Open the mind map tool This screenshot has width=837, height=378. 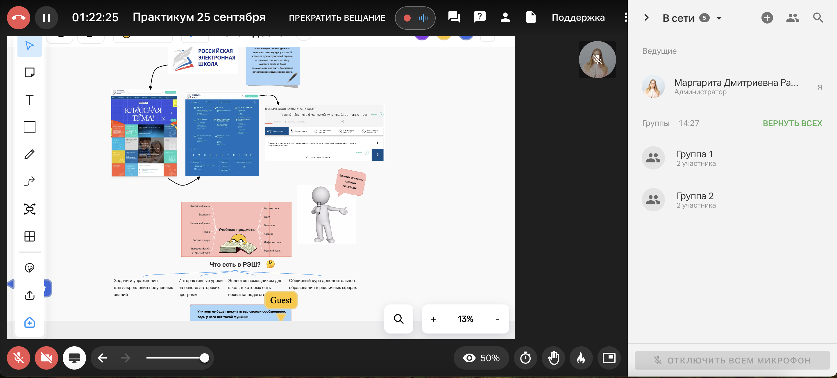[x=30, y=209]
